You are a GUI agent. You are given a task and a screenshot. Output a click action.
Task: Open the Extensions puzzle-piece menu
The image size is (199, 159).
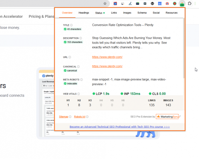pos(189,3)
